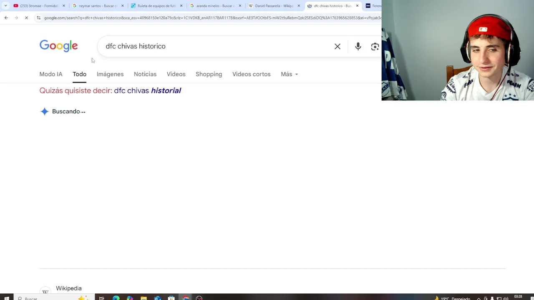The height and width of the screenshot is (300, 534).
Task: Close the Stromae YouTube tab
Action: click(x=64, y=6)
